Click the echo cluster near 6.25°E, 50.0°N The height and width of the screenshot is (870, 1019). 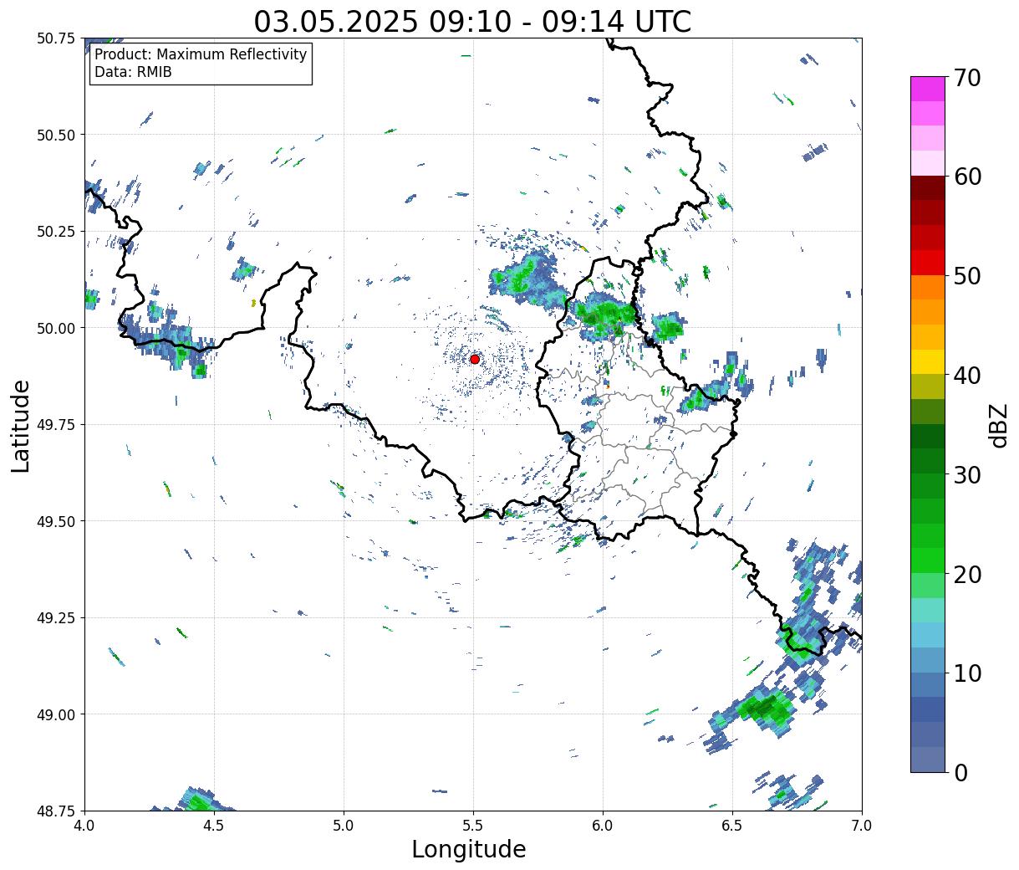(668, 327)
